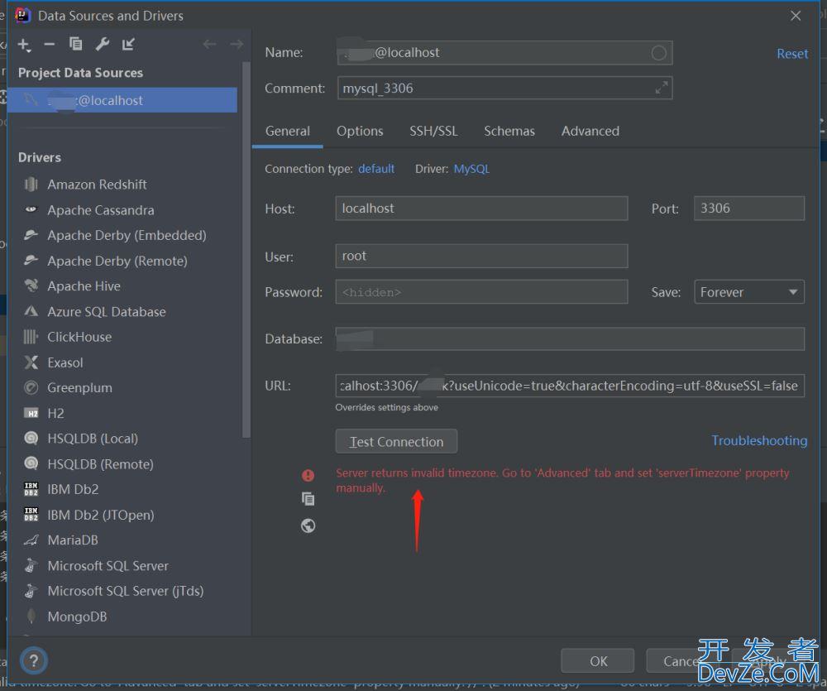
Task: Edit the User field containing root
Action: click(481, 256)
